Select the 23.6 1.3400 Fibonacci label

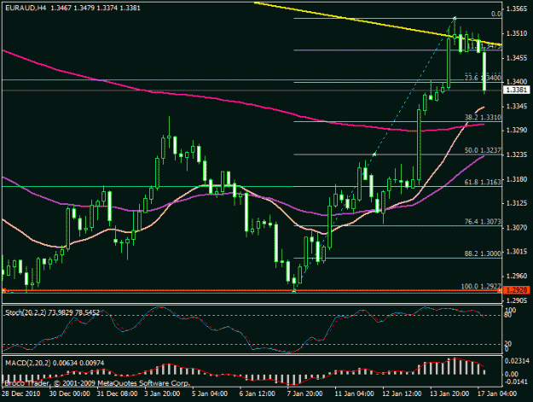click(483, 78)
